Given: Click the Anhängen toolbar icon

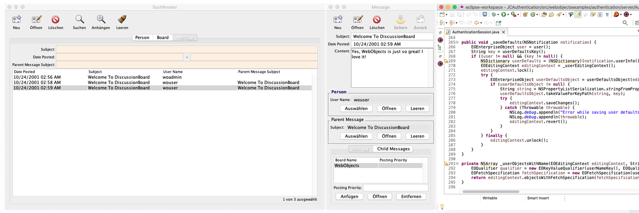Looking at the screenshot, I should [x=101, y=20].
